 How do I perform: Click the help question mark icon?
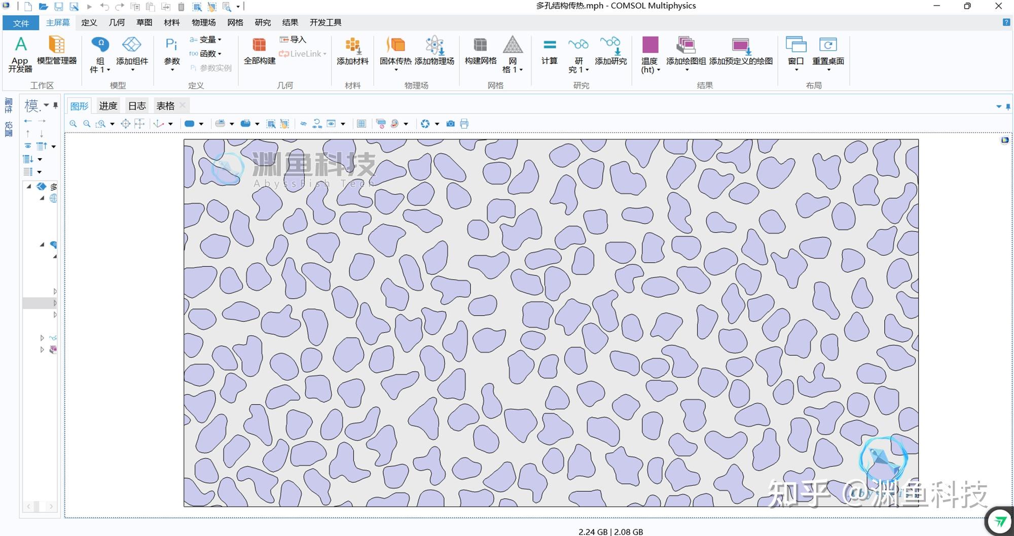tap(1006, 22)
